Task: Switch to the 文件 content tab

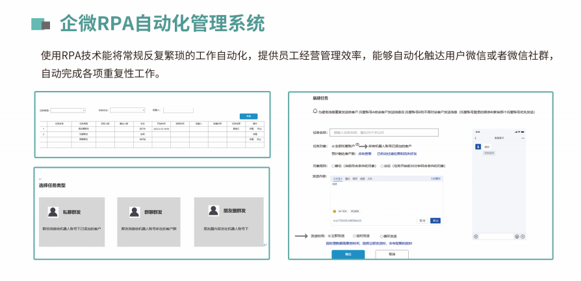Action: (370, 179)
